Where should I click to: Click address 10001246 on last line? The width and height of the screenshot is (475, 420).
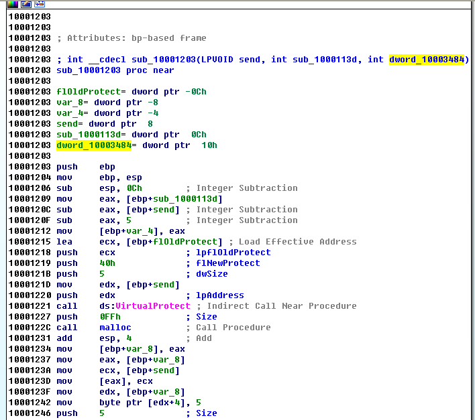30,413
